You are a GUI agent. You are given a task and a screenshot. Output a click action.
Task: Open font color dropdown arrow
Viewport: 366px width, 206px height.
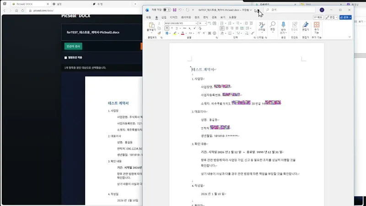click(x=186, y=33)
